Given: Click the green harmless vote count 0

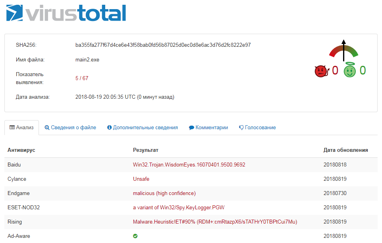Looking at the screenshot, I should [x=363, y=71].
